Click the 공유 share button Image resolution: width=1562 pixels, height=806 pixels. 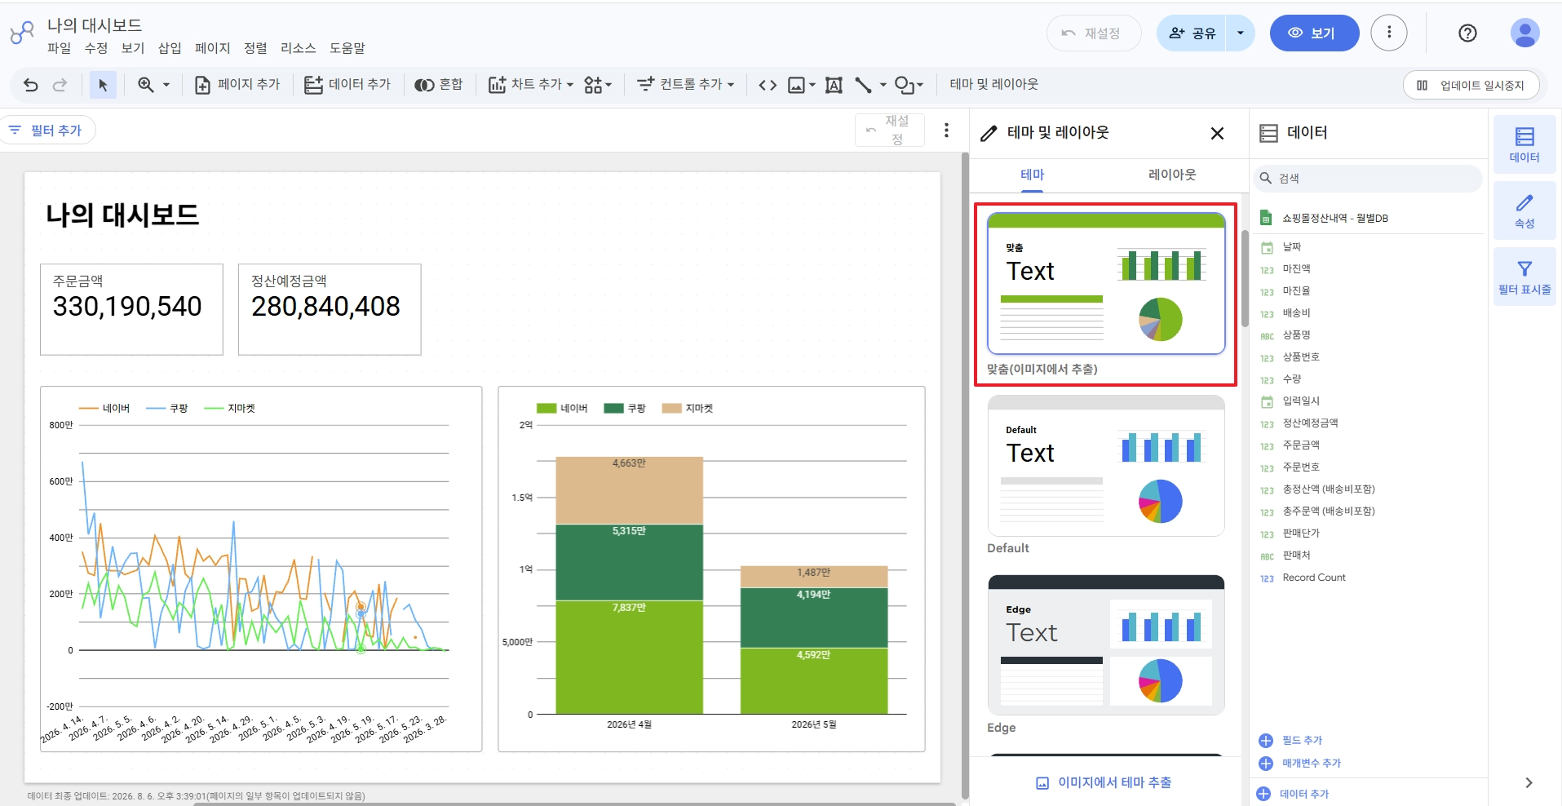click(1192, 33)
